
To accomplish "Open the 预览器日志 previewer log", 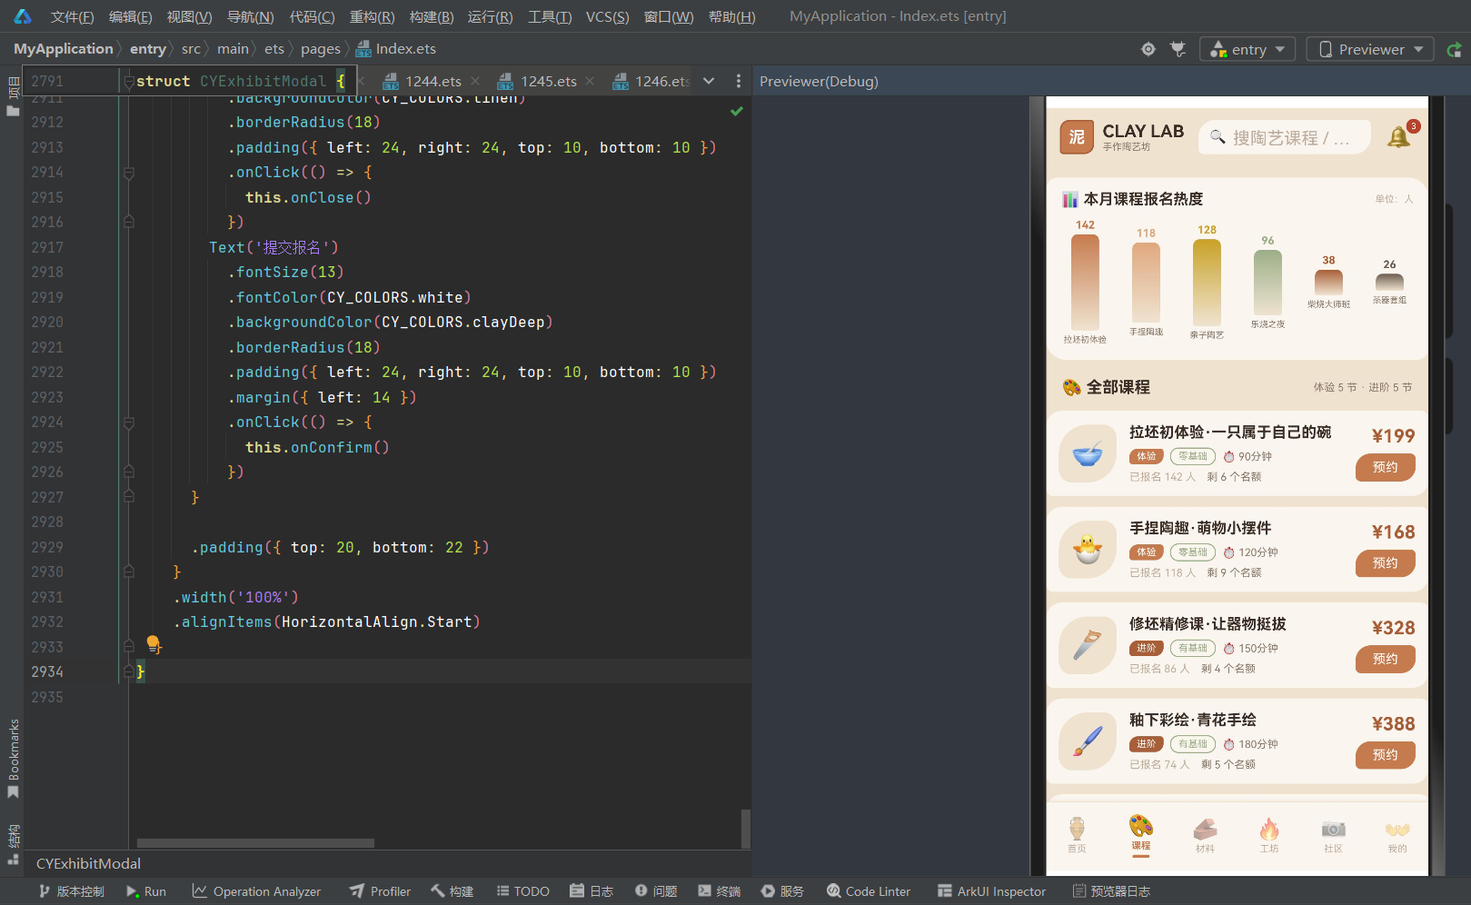I will coord(1111,891).
